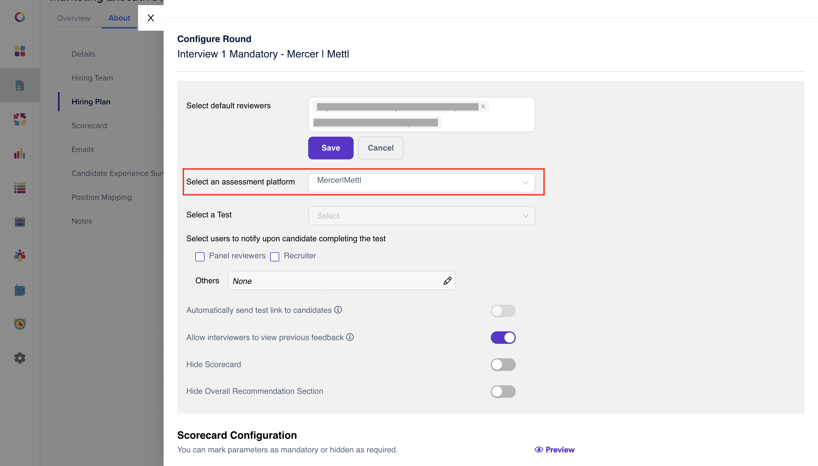Switch to the Overview tab
Screen dimensions: 818x466
73,18
